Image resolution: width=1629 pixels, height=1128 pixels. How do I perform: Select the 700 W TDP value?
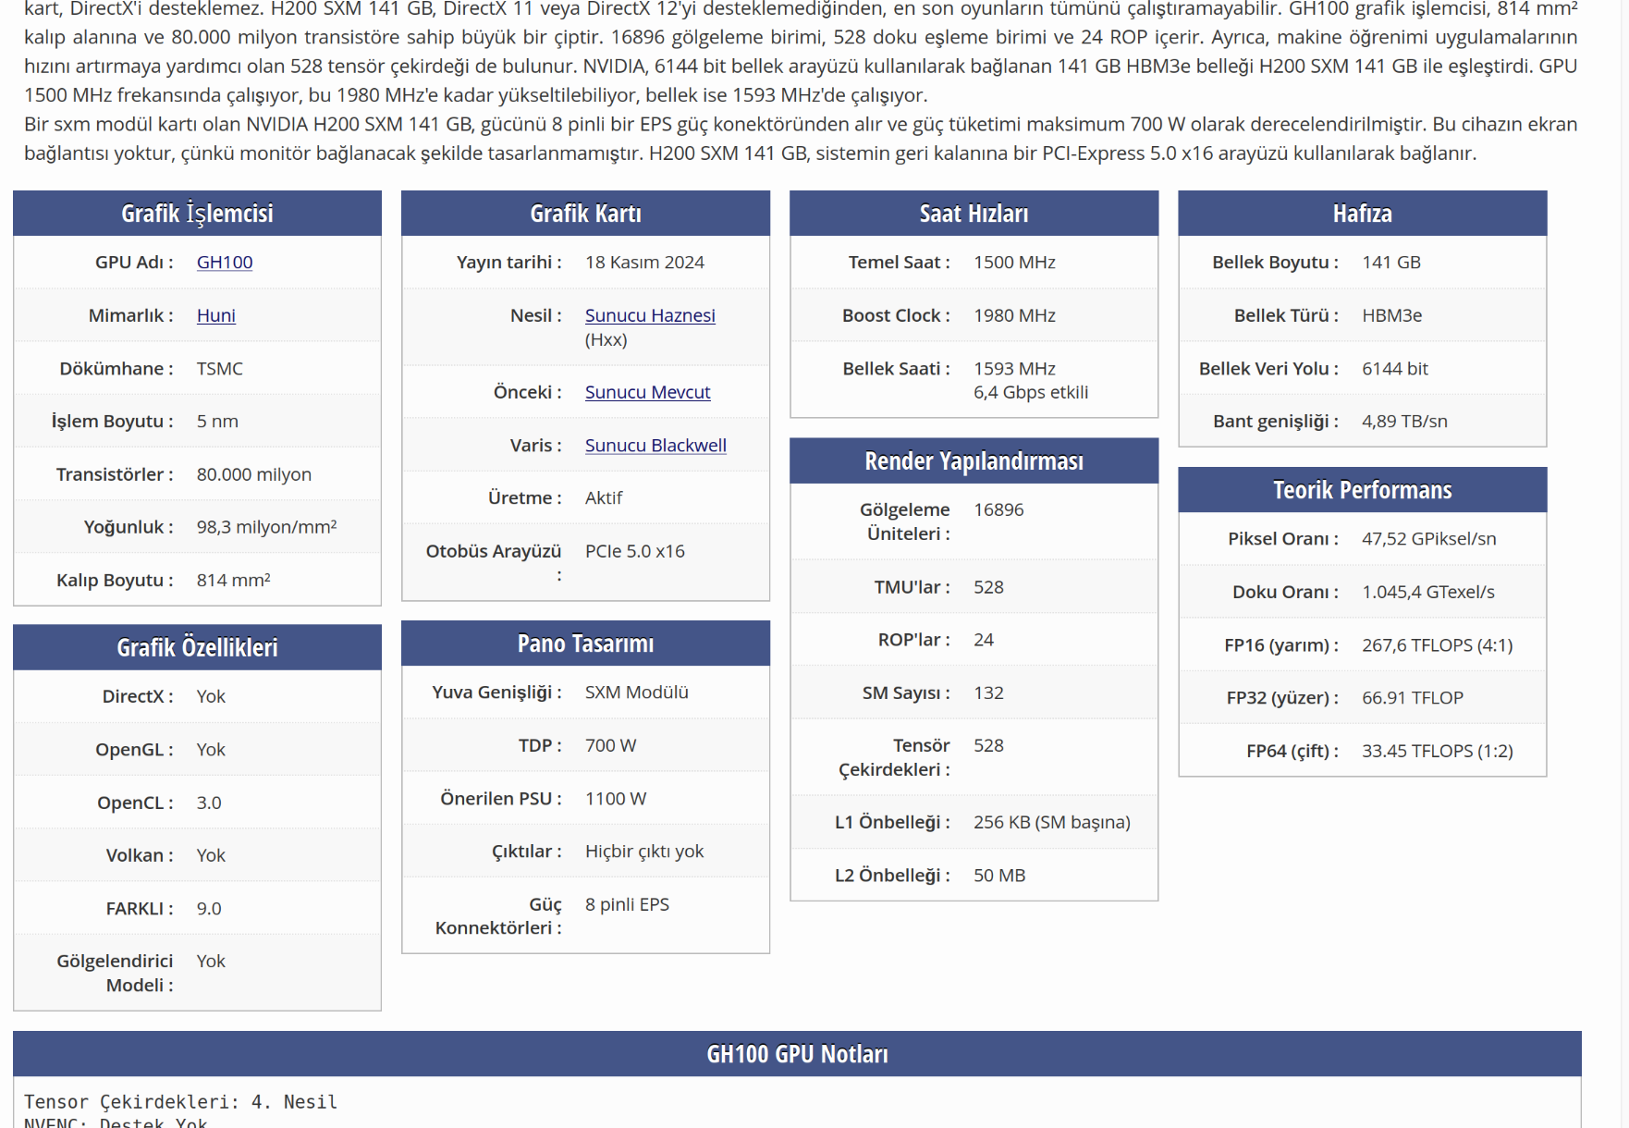pyautogui.click(x=610, y=746)
